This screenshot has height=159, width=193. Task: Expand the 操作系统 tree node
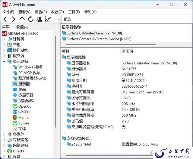point(4,50)
